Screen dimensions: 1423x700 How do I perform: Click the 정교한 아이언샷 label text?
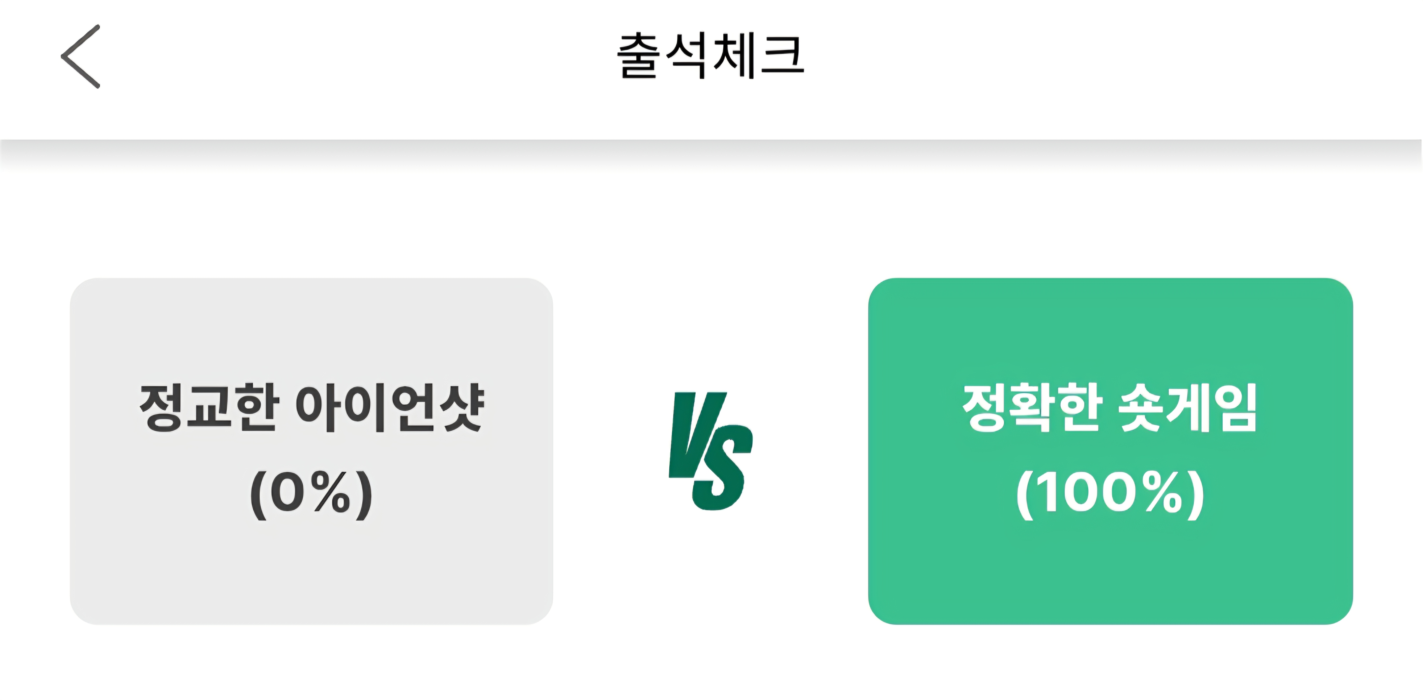click(x=311, y=408)
